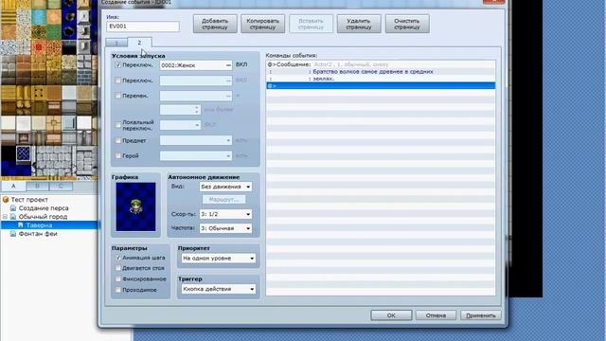The width and height of the screenshot is (606, 341).
Task: Select the Сообщение command line
Action: pos(381,64)
